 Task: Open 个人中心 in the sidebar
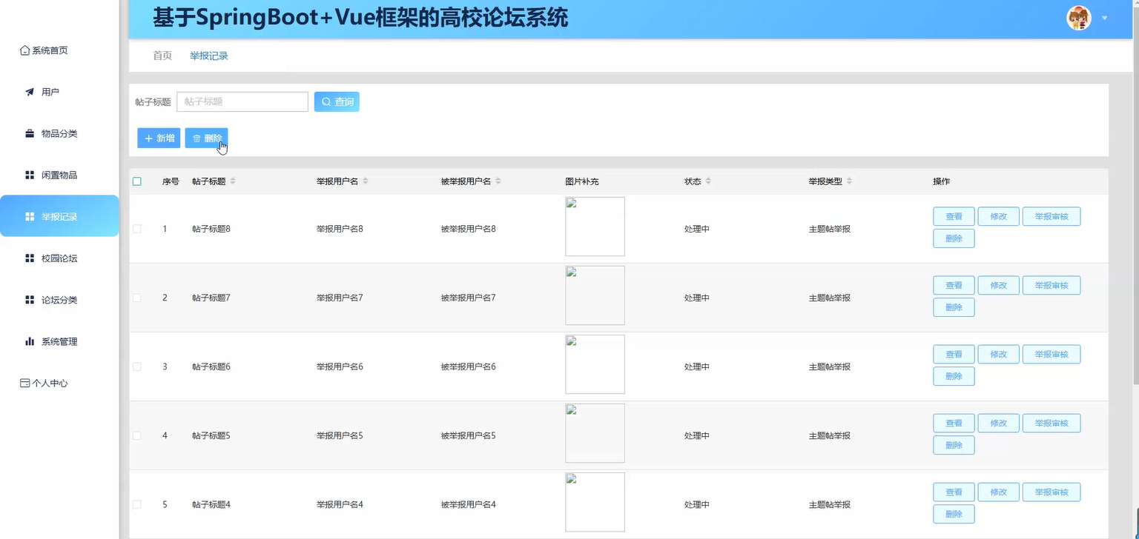pyautogui.click(x=59, y=383)
